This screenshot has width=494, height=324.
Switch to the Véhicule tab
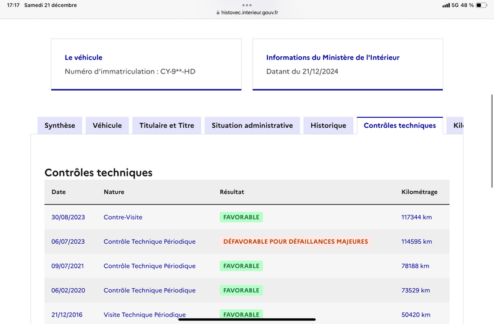click(107, 125)
